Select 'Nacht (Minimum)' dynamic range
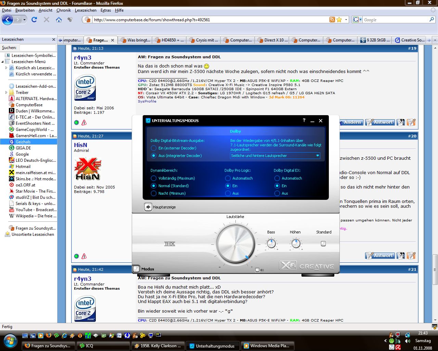The width and height of the screenshot is (438, 351). [154, 193]
